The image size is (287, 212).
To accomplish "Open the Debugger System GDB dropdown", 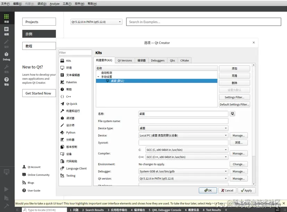I will 183,171.
